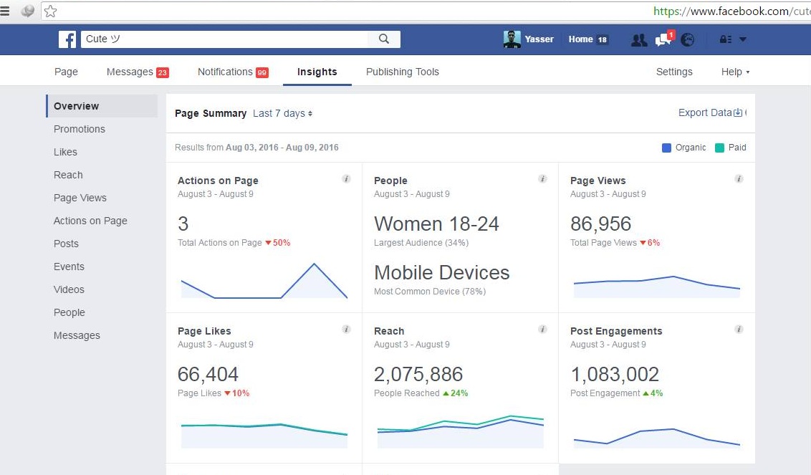Open the browser hamburger menu
Viewport: 811px width, 475px height.
(x=5, y=11)
